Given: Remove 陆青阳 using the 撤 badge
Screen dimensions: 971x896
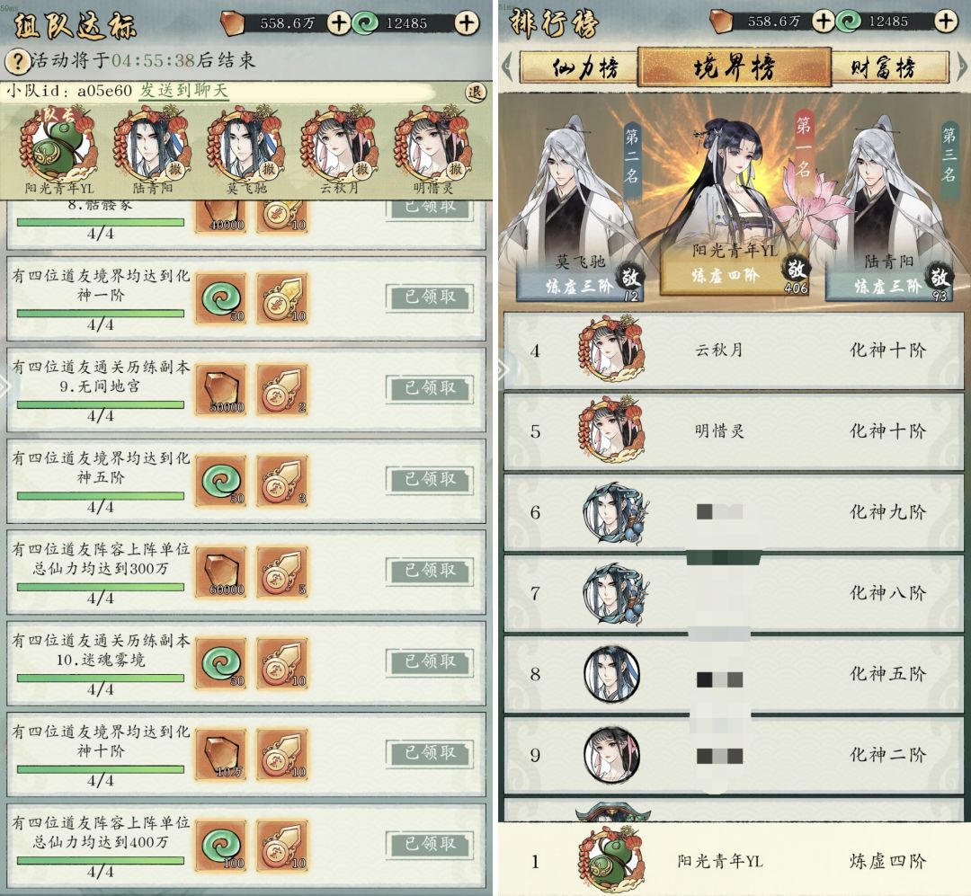Looking at the screenshot, I should 175,168.
